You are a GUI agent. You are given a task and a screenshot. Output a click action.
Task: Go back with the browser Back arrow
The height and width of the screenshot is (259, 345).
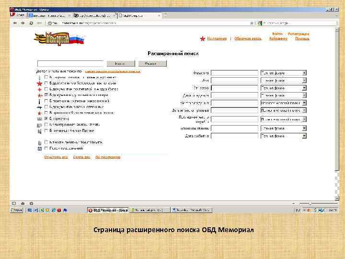coord(15,23)
